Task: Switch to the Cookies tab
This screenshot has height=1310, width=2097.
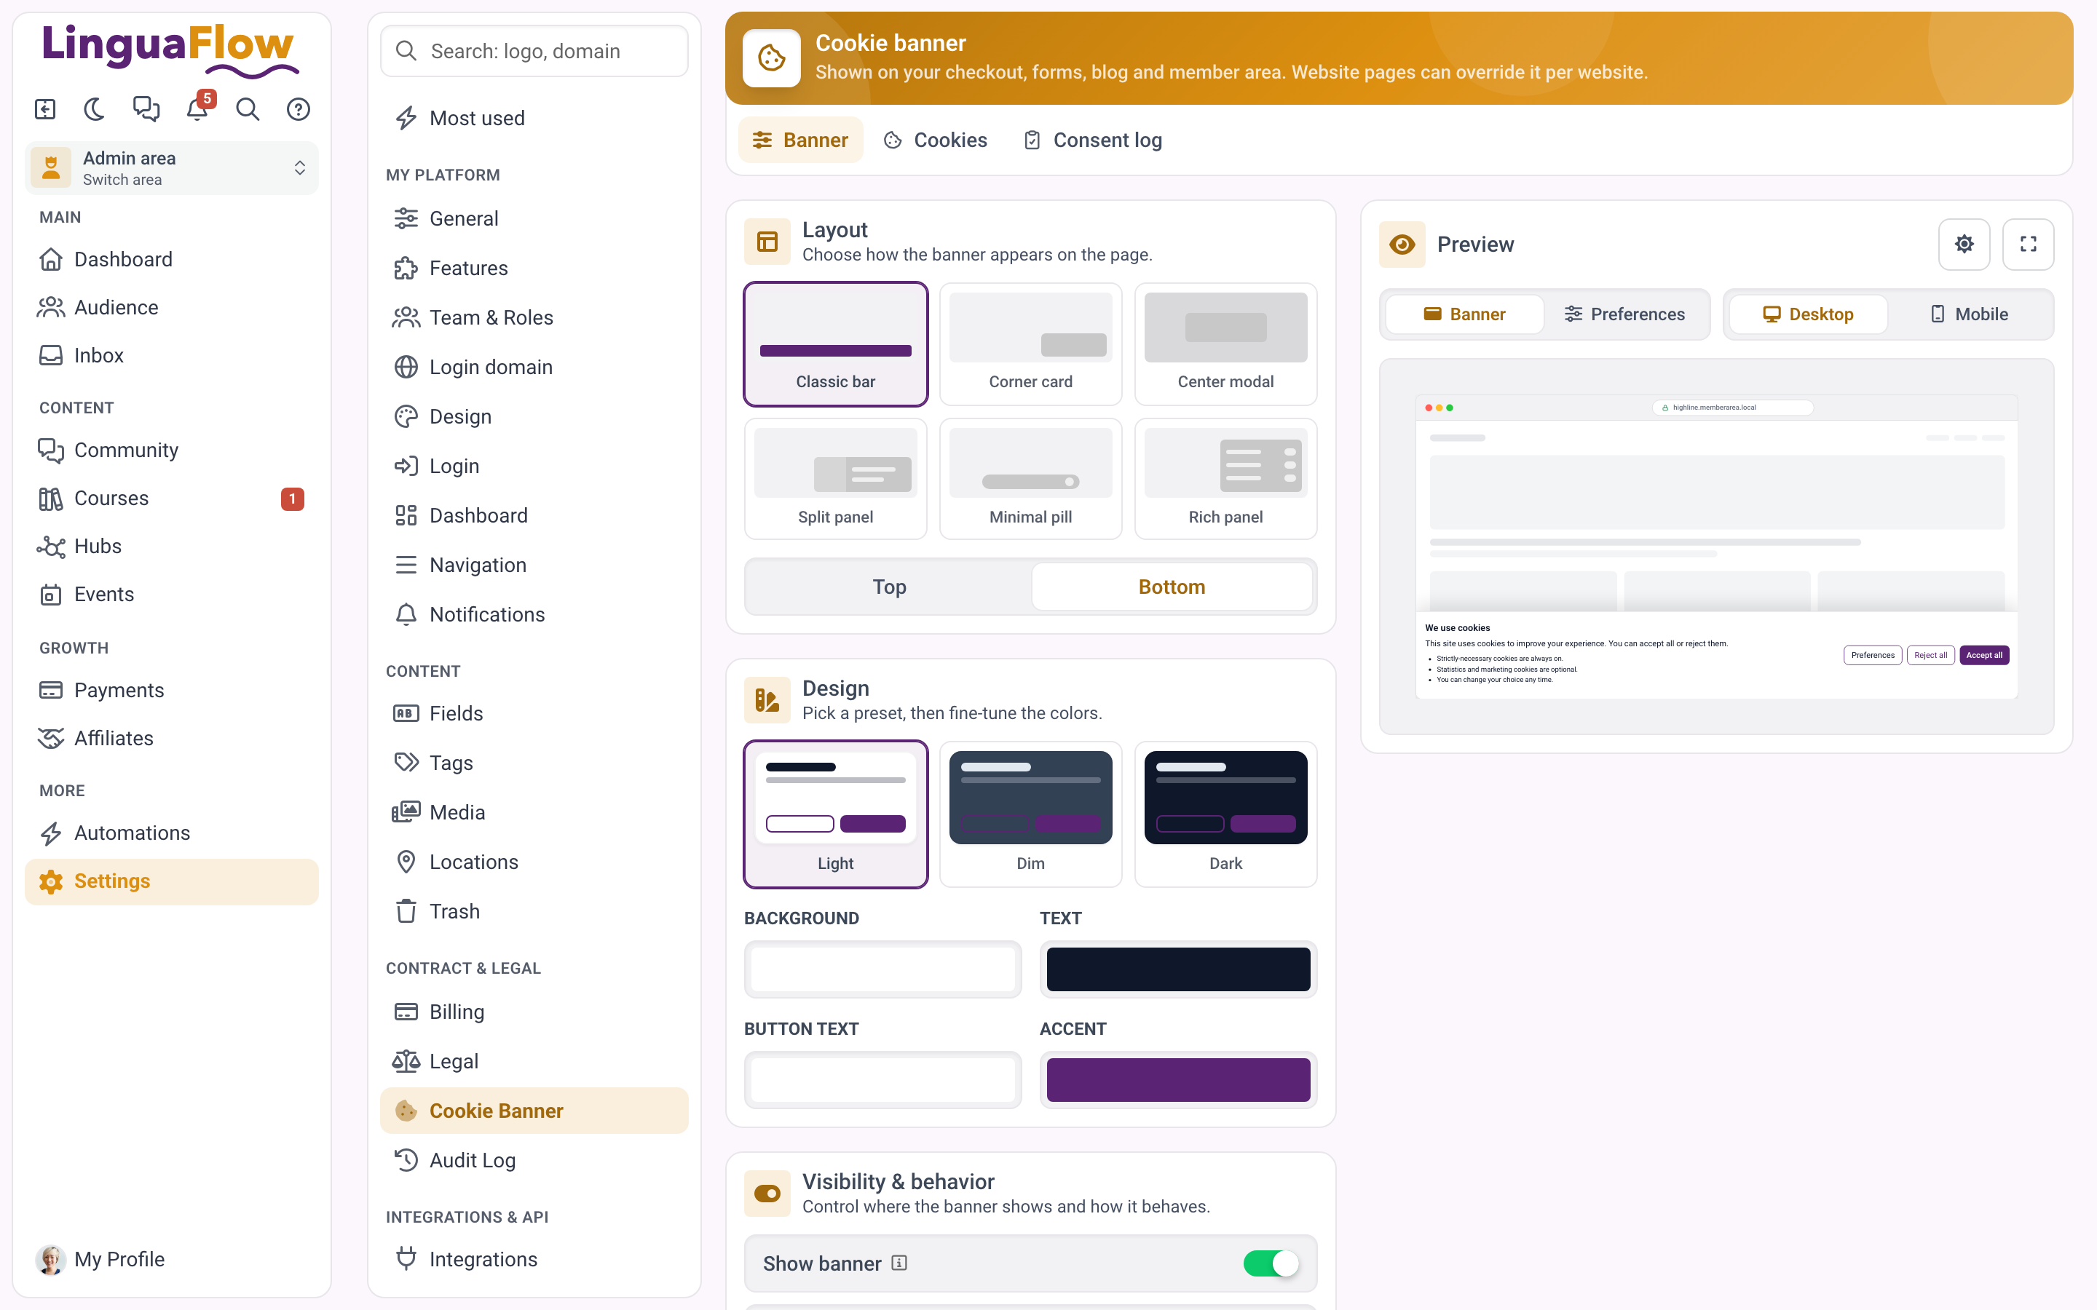Action: click(935, 140)
